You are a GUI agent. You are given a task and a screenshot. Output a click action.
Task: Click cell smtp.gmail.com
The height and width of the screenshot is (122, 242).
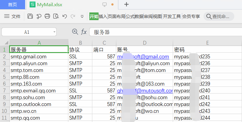point(39,57)
